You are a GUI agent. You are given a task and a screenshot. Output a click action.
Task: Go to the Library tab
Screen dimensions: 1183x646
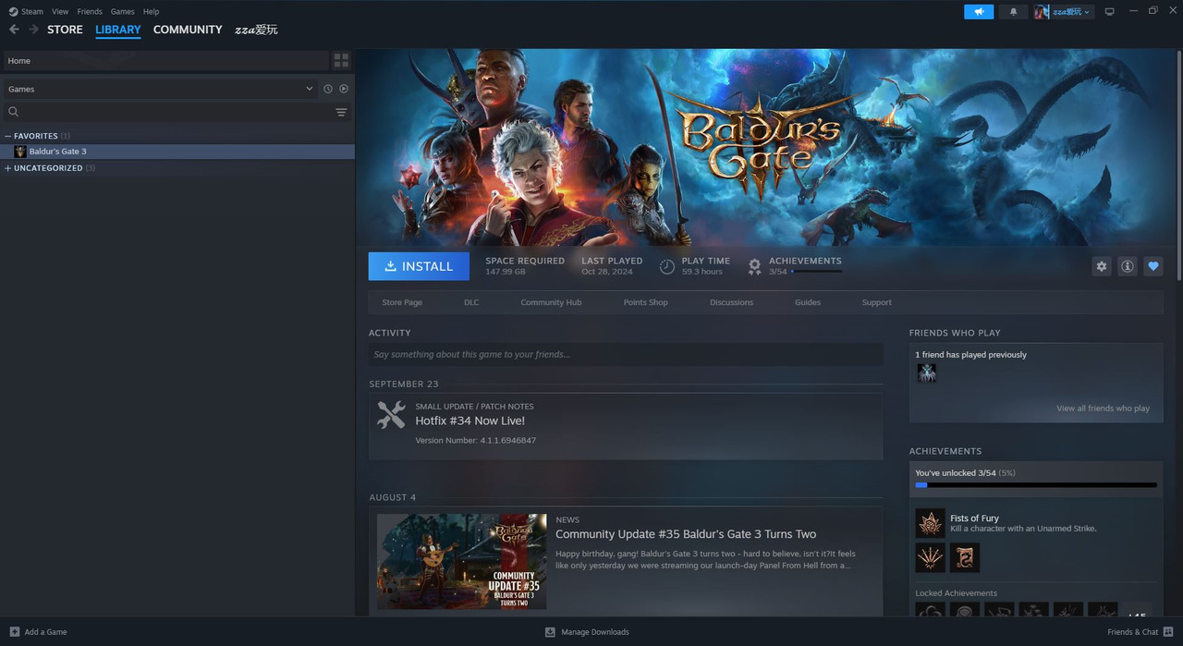(x=118, y=30)
